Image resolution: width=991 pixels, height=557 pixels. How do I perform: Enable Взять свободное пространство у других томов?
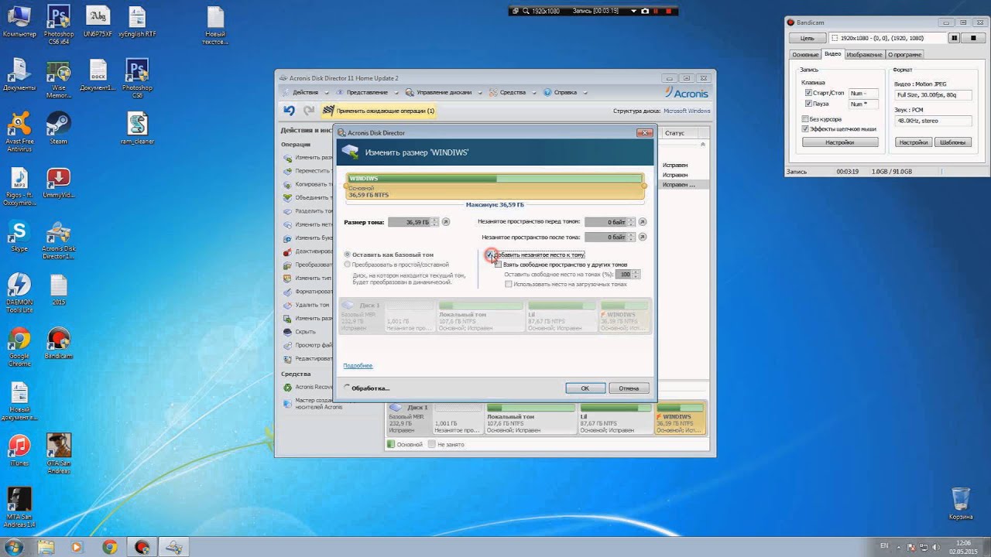pos(498,265)
